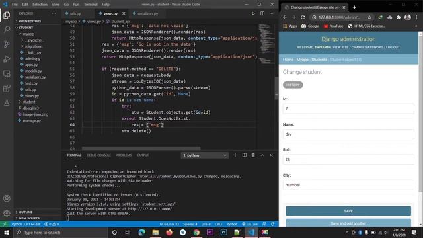The width and height of the screenshot is (423, 238).
Task: Click the Roll field containing 28
Action: 348,159
